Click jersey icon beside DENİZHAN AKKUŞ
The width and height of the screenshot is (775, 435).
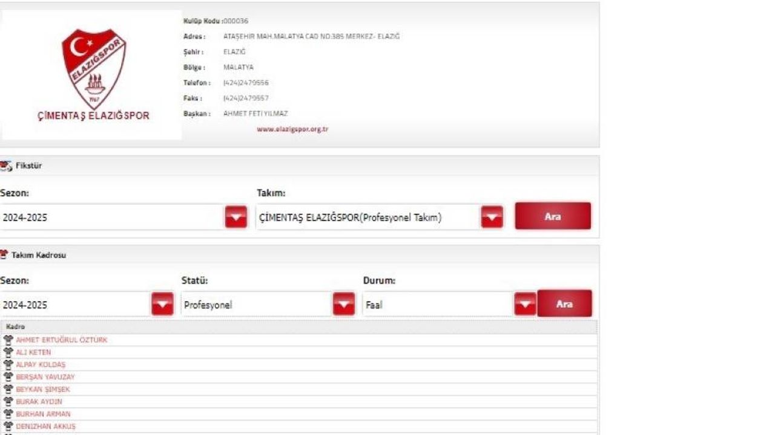coord(8,427)
